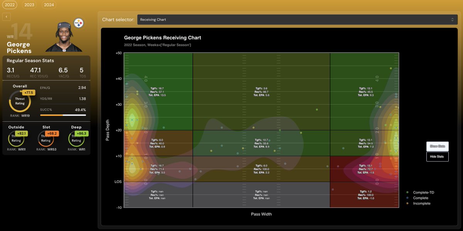The height and width of the screenshot is (231, 463).
Task: Click the Regular Season Stats heading
Action: 30,61
